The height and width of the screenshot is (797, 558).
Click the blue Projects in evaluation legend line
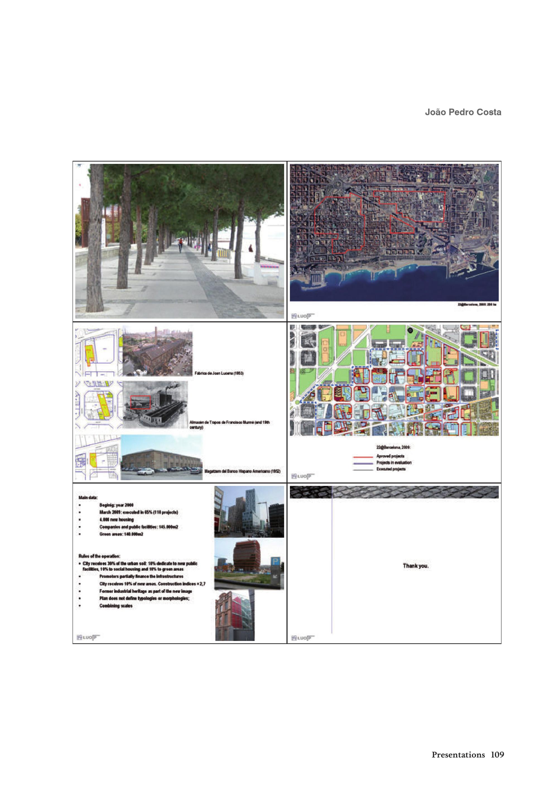[363, 463]
